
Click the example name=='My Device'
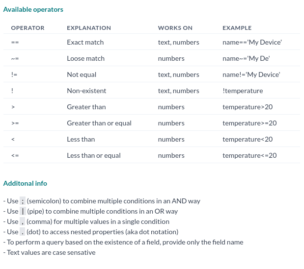[x=252, y=42]
